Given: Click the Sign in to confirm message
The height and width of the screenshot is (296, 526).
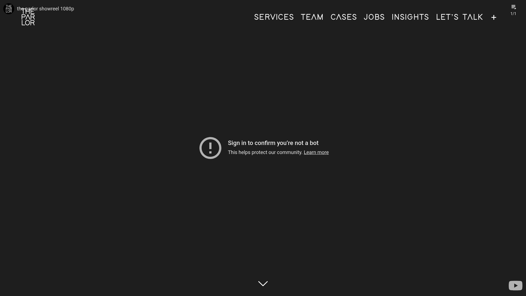Looking at the screenshot, I should (x=273, y=143).
